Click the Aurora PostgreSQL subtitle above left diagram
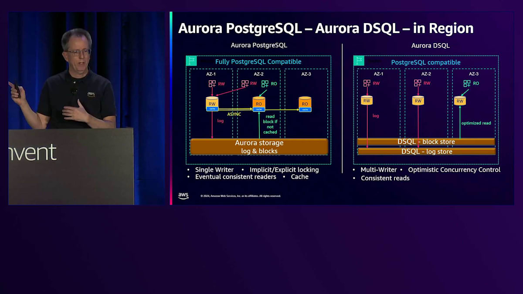This screenshot has height=294, width=523. coord(259,45)
